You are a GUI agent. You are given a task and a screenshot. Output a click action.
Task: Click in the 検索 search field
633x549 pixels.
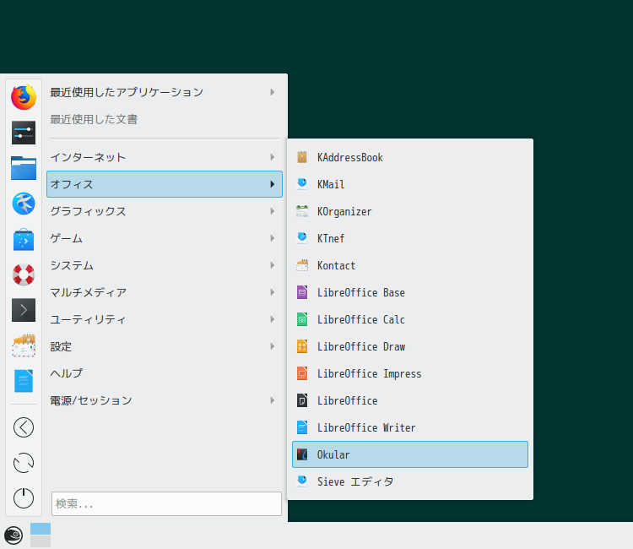point(166,503)
